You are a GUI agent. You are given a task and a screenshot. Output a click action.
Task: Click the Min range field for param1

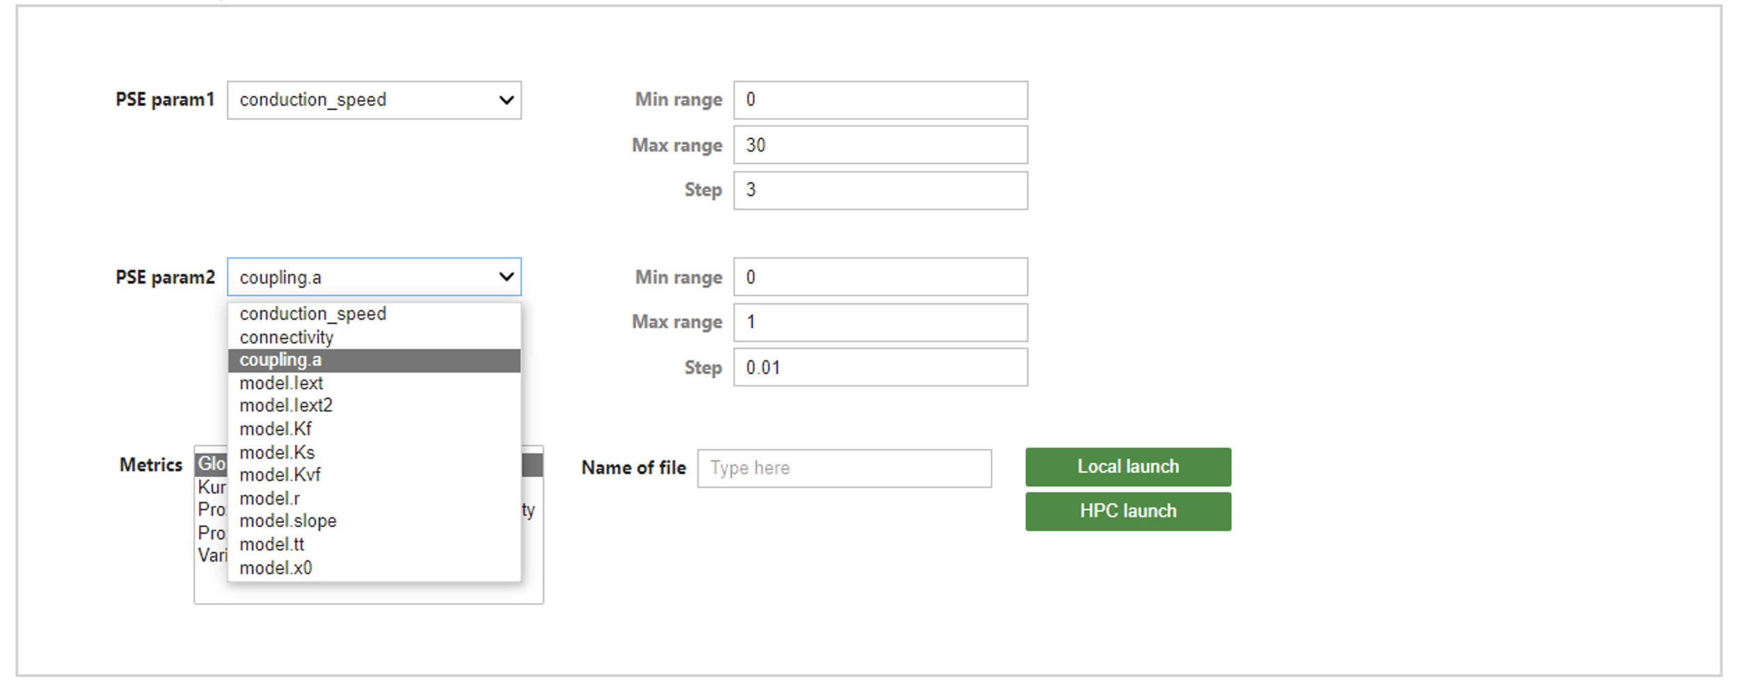[880, 99]
